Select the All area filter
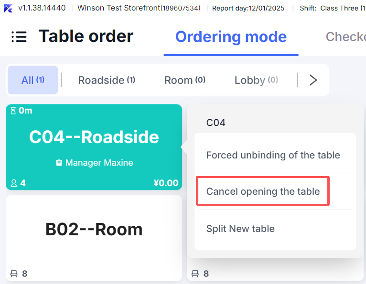Viewport: 366px width, 284px height. 32,80
